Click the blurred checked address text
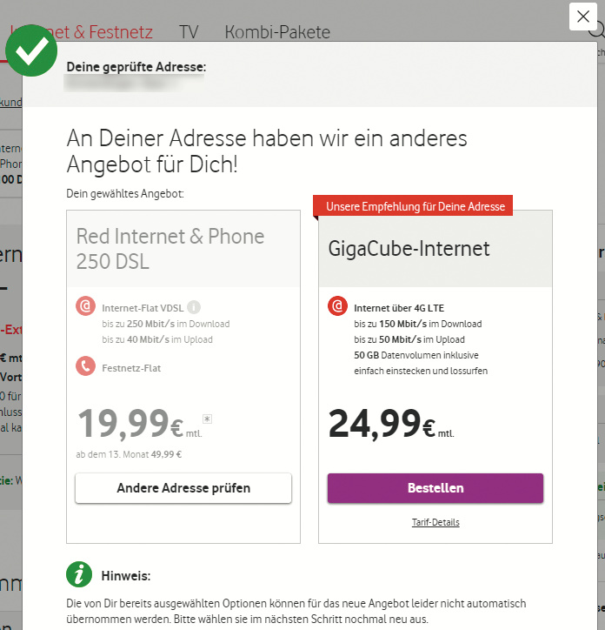Viewport: 605px width, 630px height. (135, 84)
